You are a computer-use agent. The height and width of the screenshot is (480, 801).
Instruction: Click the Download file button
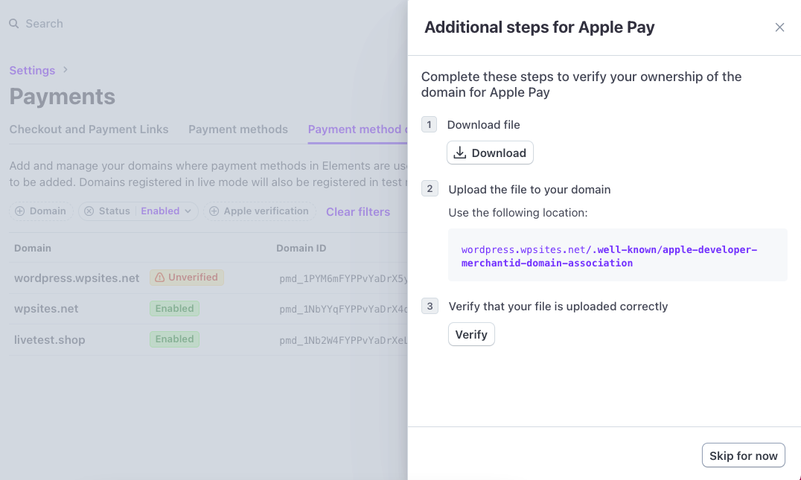(x=490, y=153)
